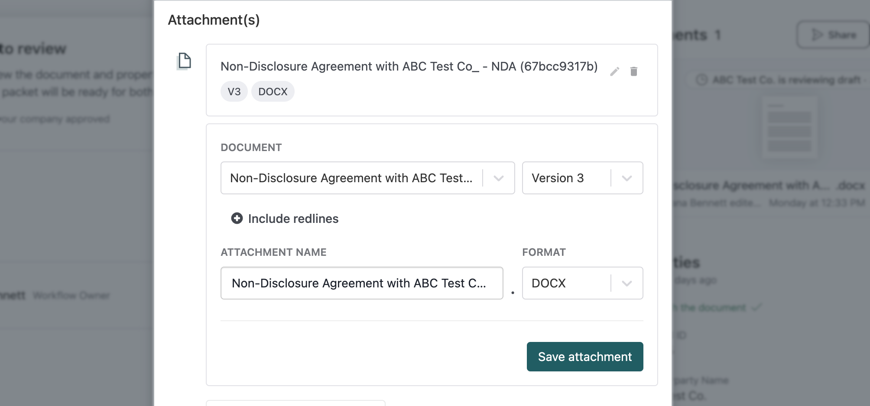Screen dimensions: 870x406
Task: Click the DOCX tag under the attachment title
Action: point(273,91)
